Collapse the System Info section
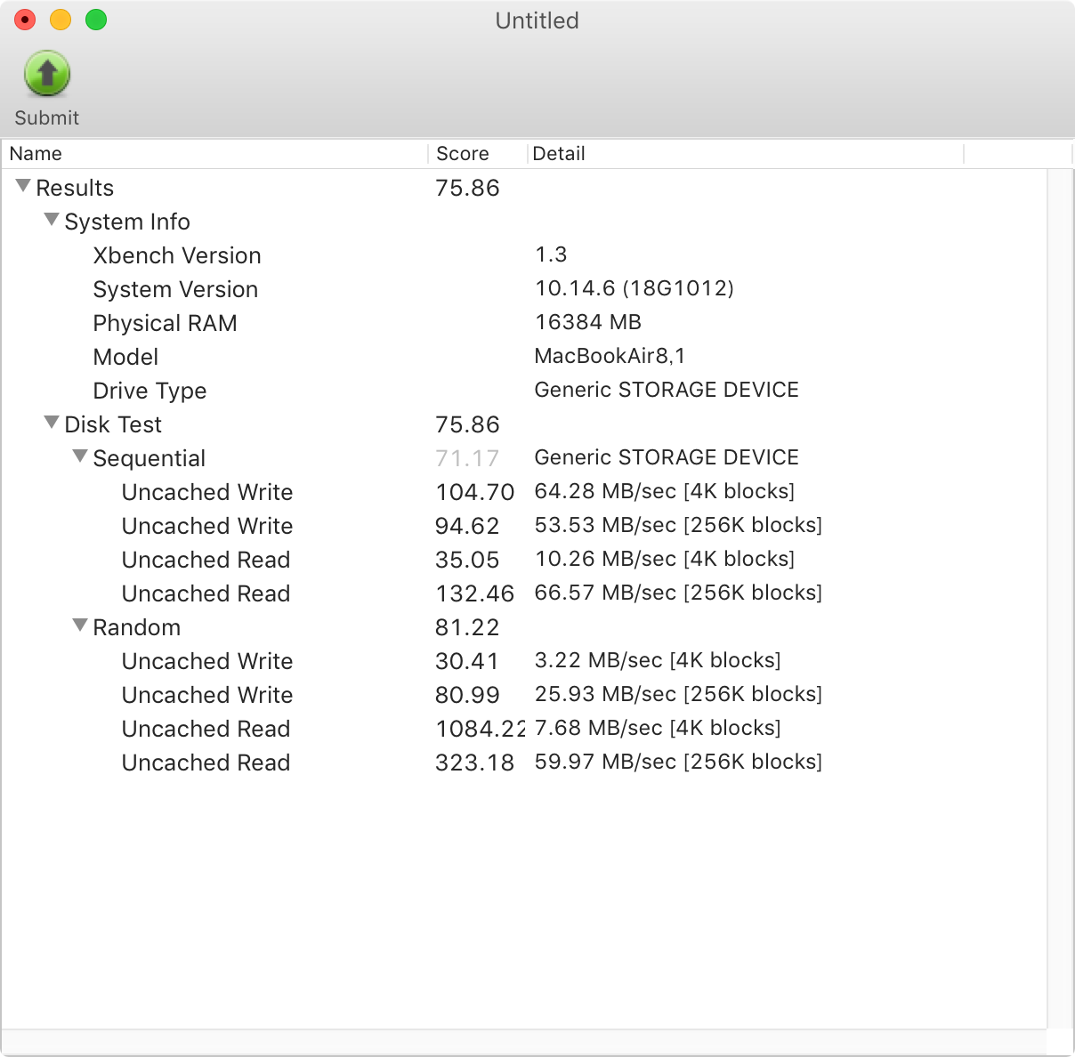The width and height of the screenshot is (1075, 1057). [52, 220]
